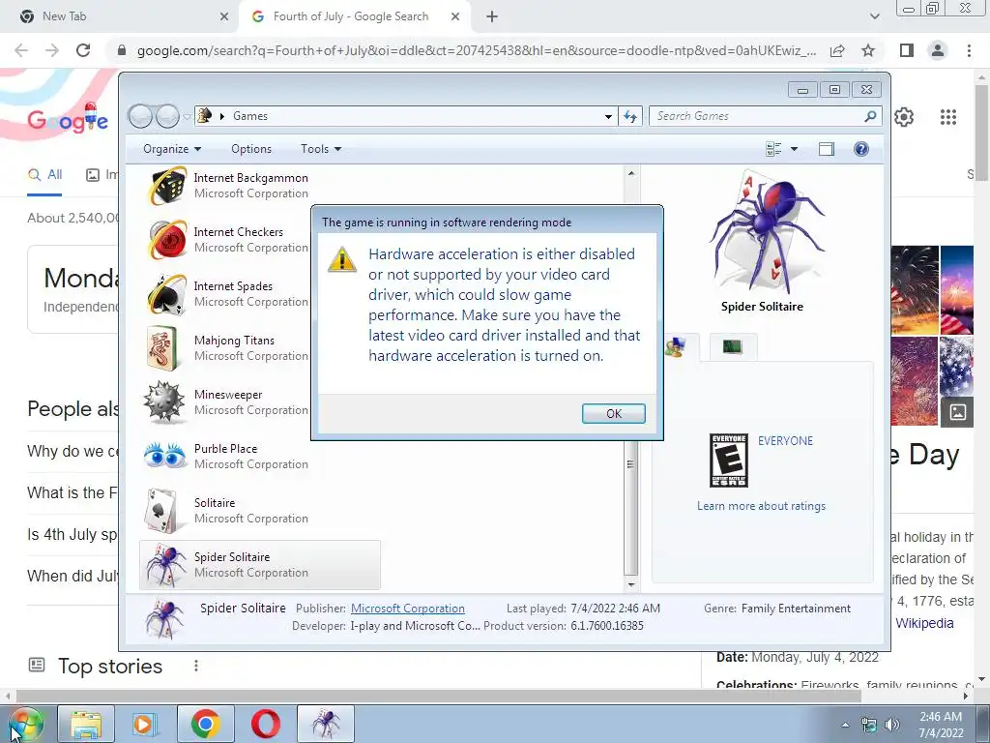Screen dimensions: 990x743
Task: Toggle the Chrome side panel
Action: click(907, 50)
